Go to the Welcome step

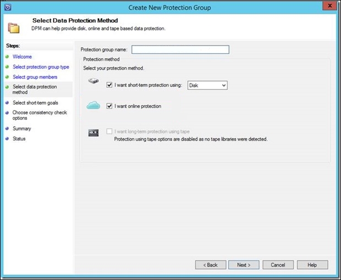tap(22, 57)
